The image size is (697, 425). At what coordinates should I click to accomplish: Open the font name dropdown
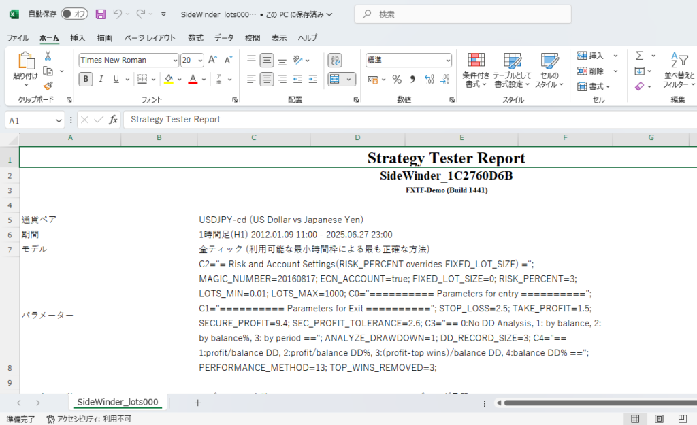(x=175, y=61)
